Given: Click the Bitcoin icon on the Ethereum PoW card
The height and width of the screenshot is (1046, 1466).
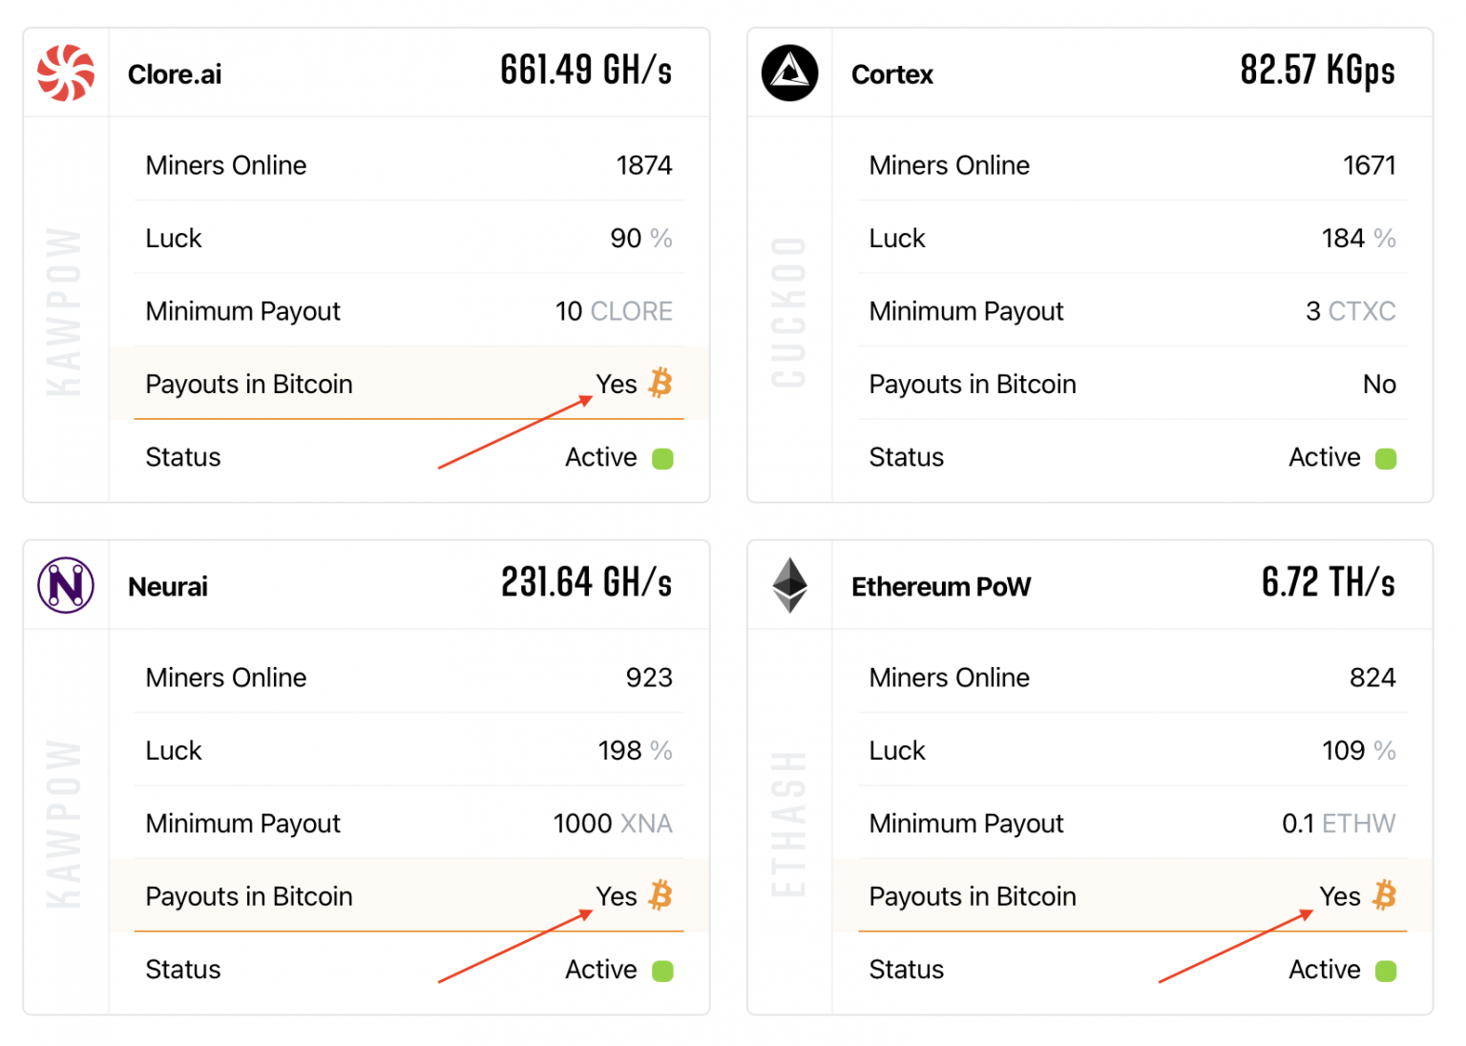Looking at the screenshot, I should (1384, 896).
